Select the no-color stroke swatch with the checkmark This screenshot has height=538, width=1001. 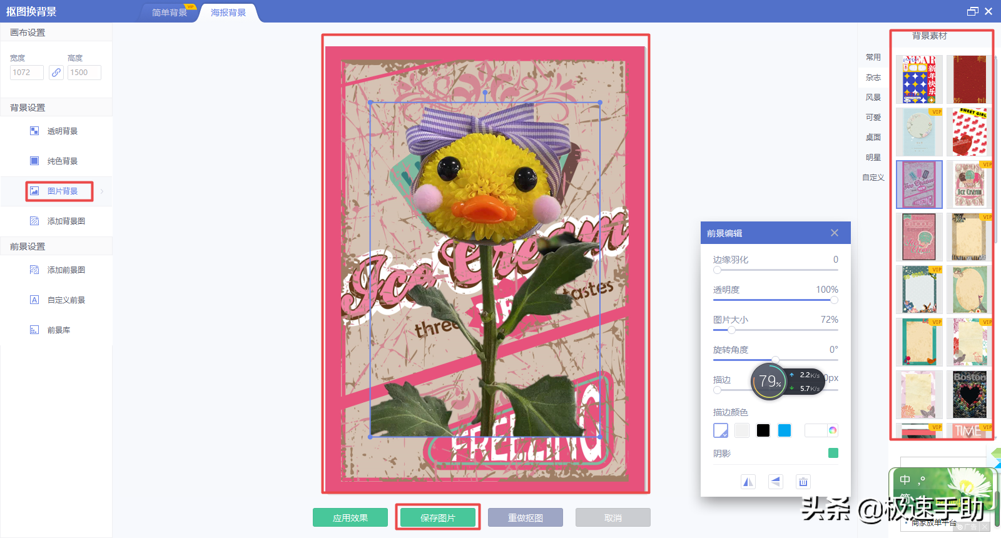click(x=721, y=430)
